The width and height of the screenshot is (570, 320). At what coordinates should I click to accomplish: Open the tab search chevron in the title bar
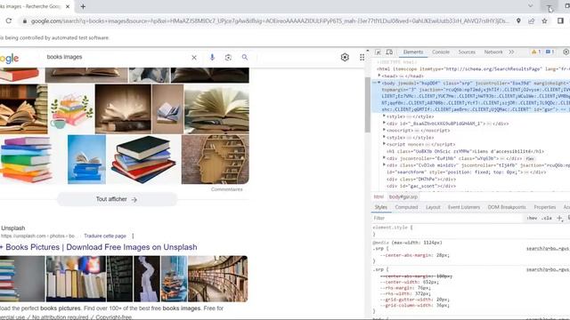pos(531,6)
